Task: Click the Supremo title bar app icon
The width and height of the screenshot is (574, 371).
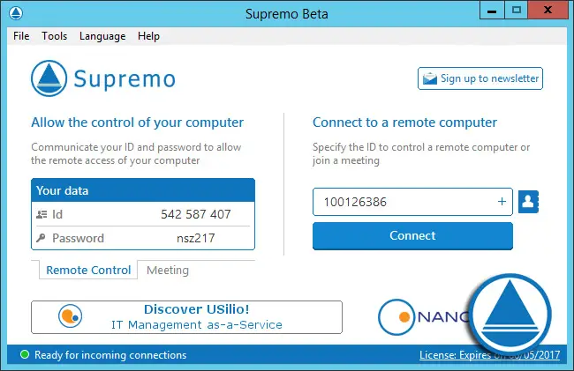Action: tap(16, 13)
